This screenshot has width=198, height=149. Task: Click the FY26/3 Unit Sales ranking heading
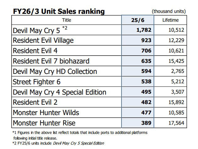pos(59,11)
